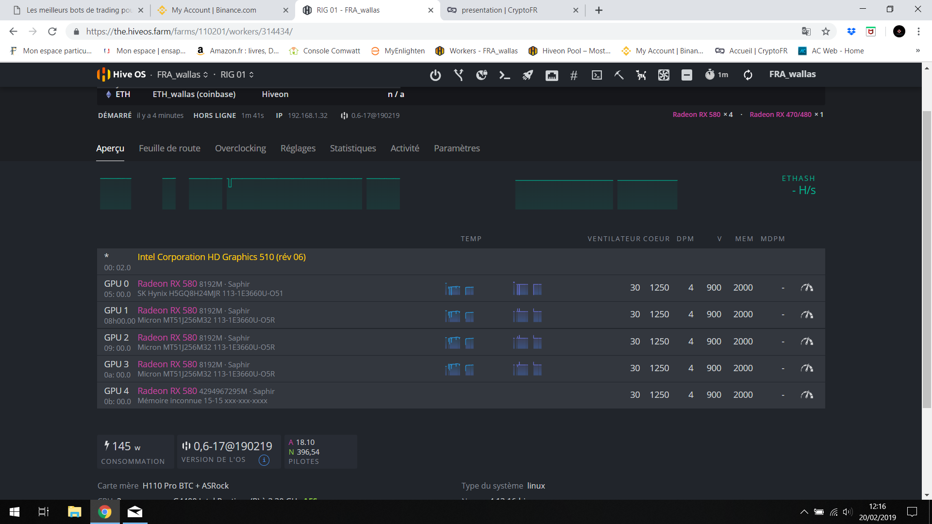Toggle GPU 1 fan speed control icon
This screenshot has width=932, height=524.
coord(807,314)
